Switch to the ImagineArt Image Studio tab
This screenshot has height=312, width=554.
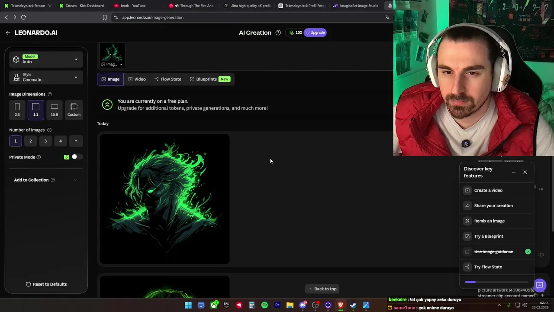point(356,6)
